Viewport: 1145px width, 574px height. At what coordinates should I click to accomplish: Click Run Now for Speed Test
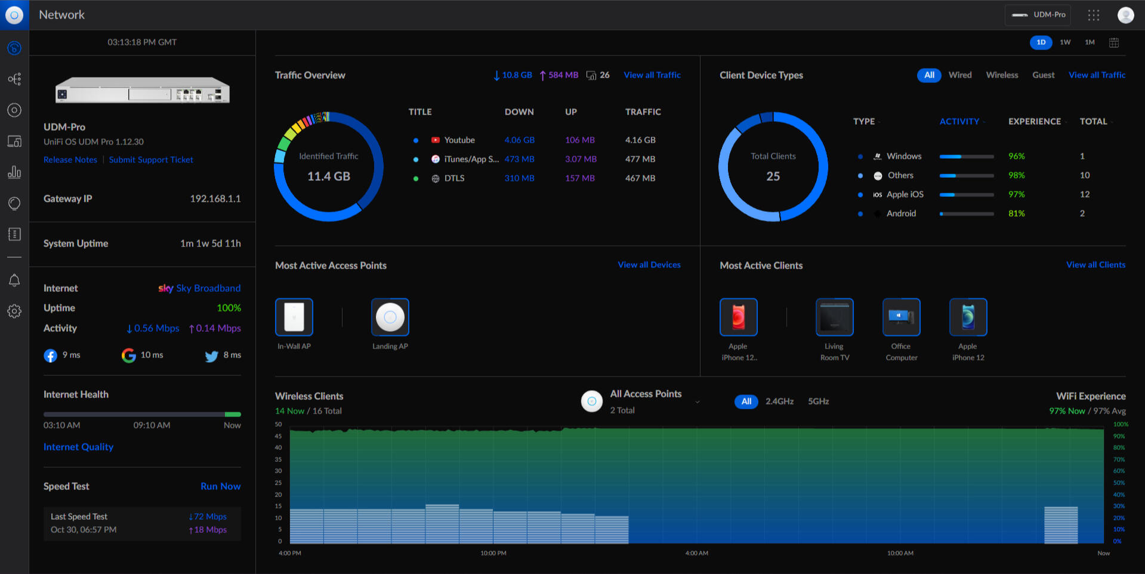tap(220, 486)
